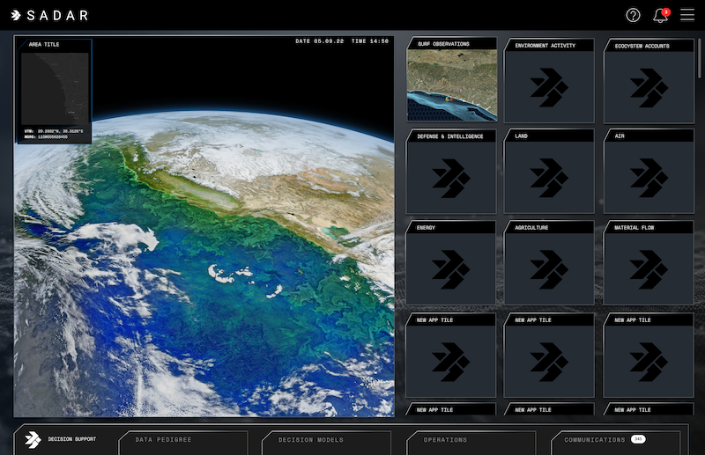Select the Defense & Intelligence tile
The width and height of the screenshot is (705, 455).
click(x=451, y=176)
